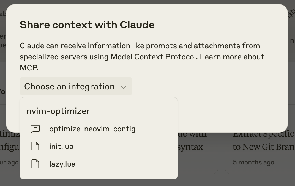Screen dimensions: 295x186
Task: Click the underlined MCP link text
Action: coord(28,68)
